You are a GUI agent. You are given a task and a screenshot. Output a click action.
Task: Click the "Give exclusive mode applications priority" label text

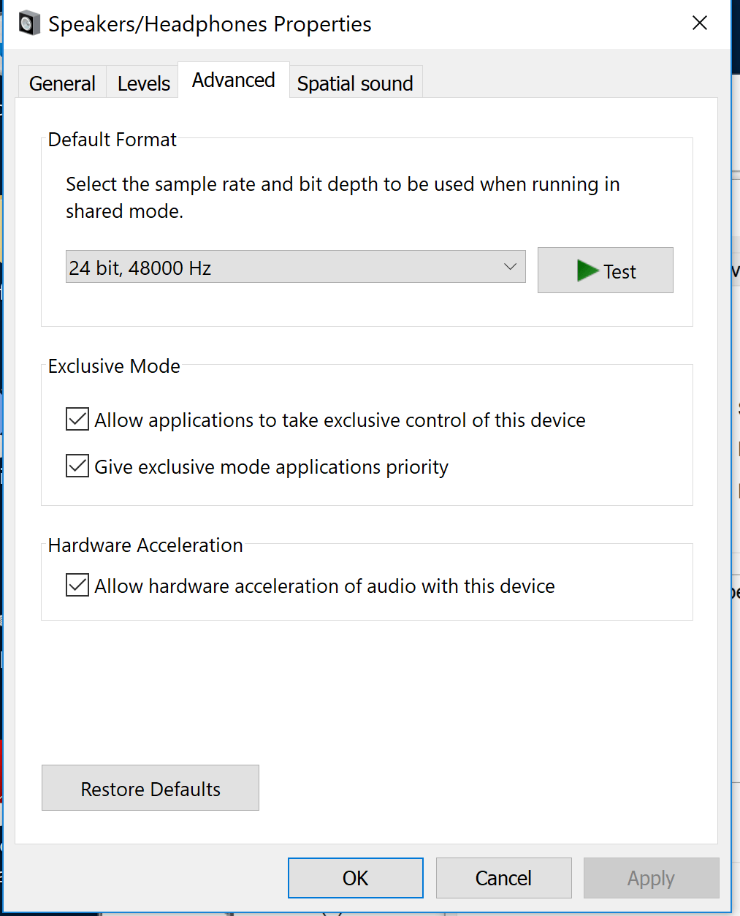click(x=271, y=467)
